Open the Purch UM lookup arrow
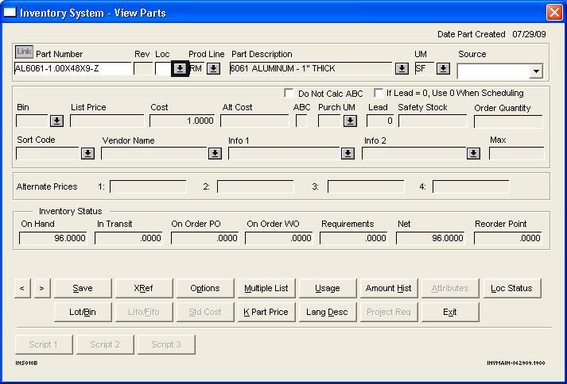Image resolution: width=567 pixels, height=384 pixels. point(350,121)
